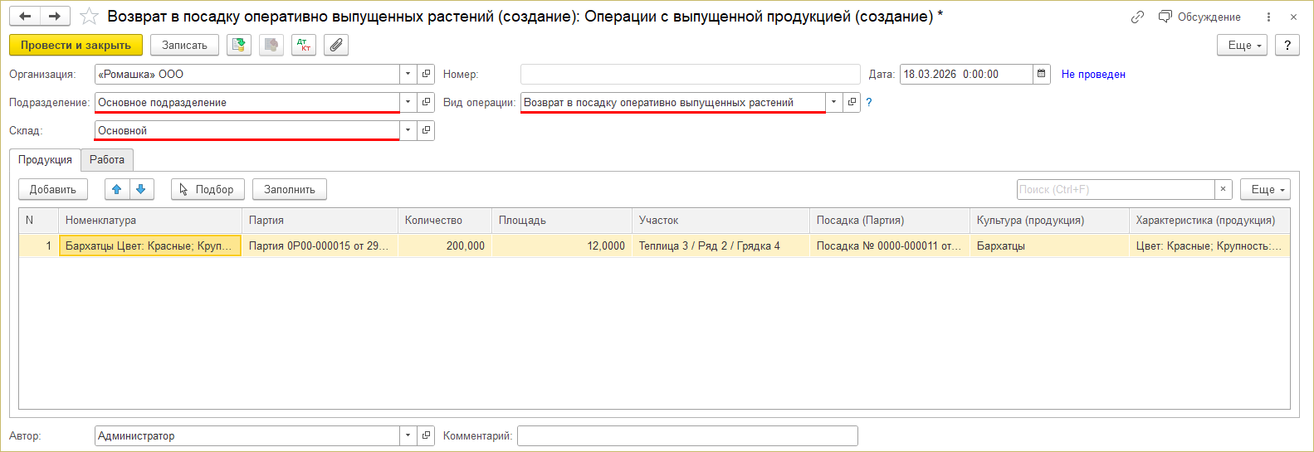1314x452 pixels.
Task: Go back with the left arrow button
Action: [25, 17]
